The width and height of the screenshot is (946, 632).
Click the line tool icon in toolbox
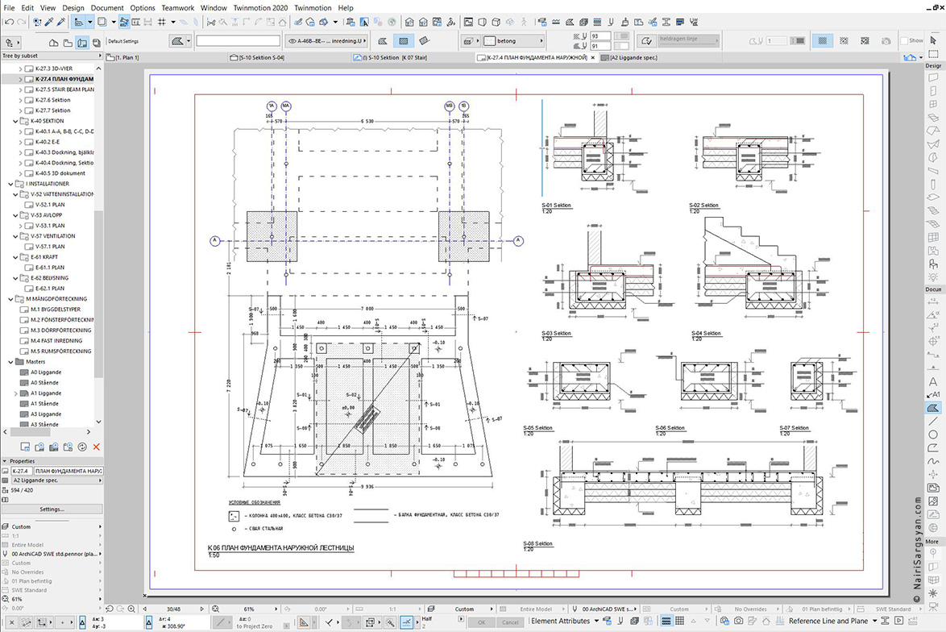click(x=933, y=422)
